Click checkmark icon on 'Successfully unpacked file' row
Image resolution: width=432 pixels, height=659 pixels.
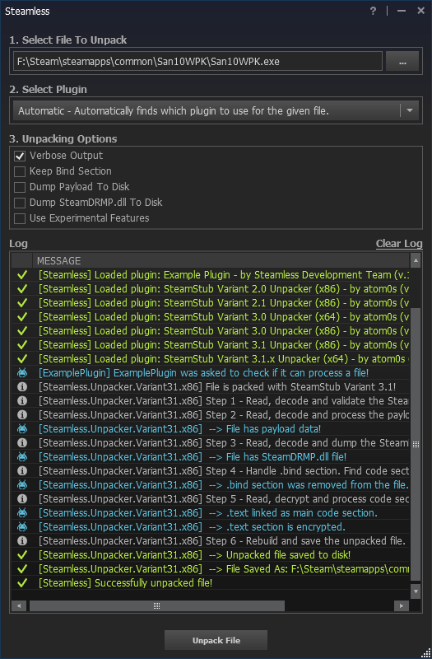[22, 583]
